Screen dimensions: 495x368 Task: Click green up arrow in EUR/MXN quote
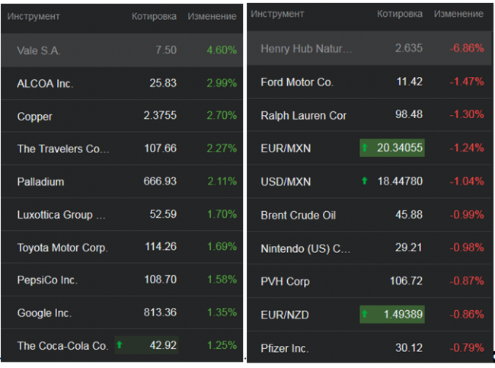(x=366, y=148)
